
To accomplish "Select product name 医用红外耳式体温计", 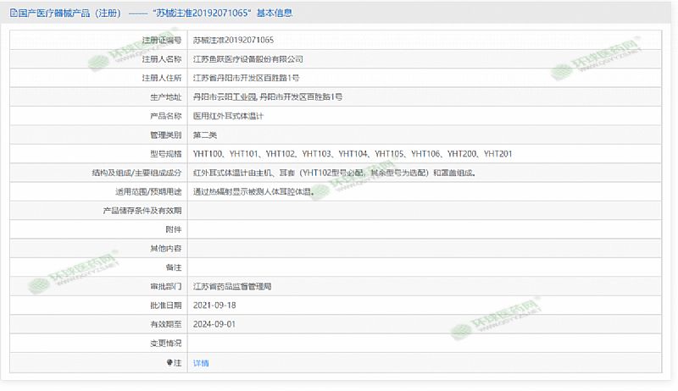I will pos(228,116).
